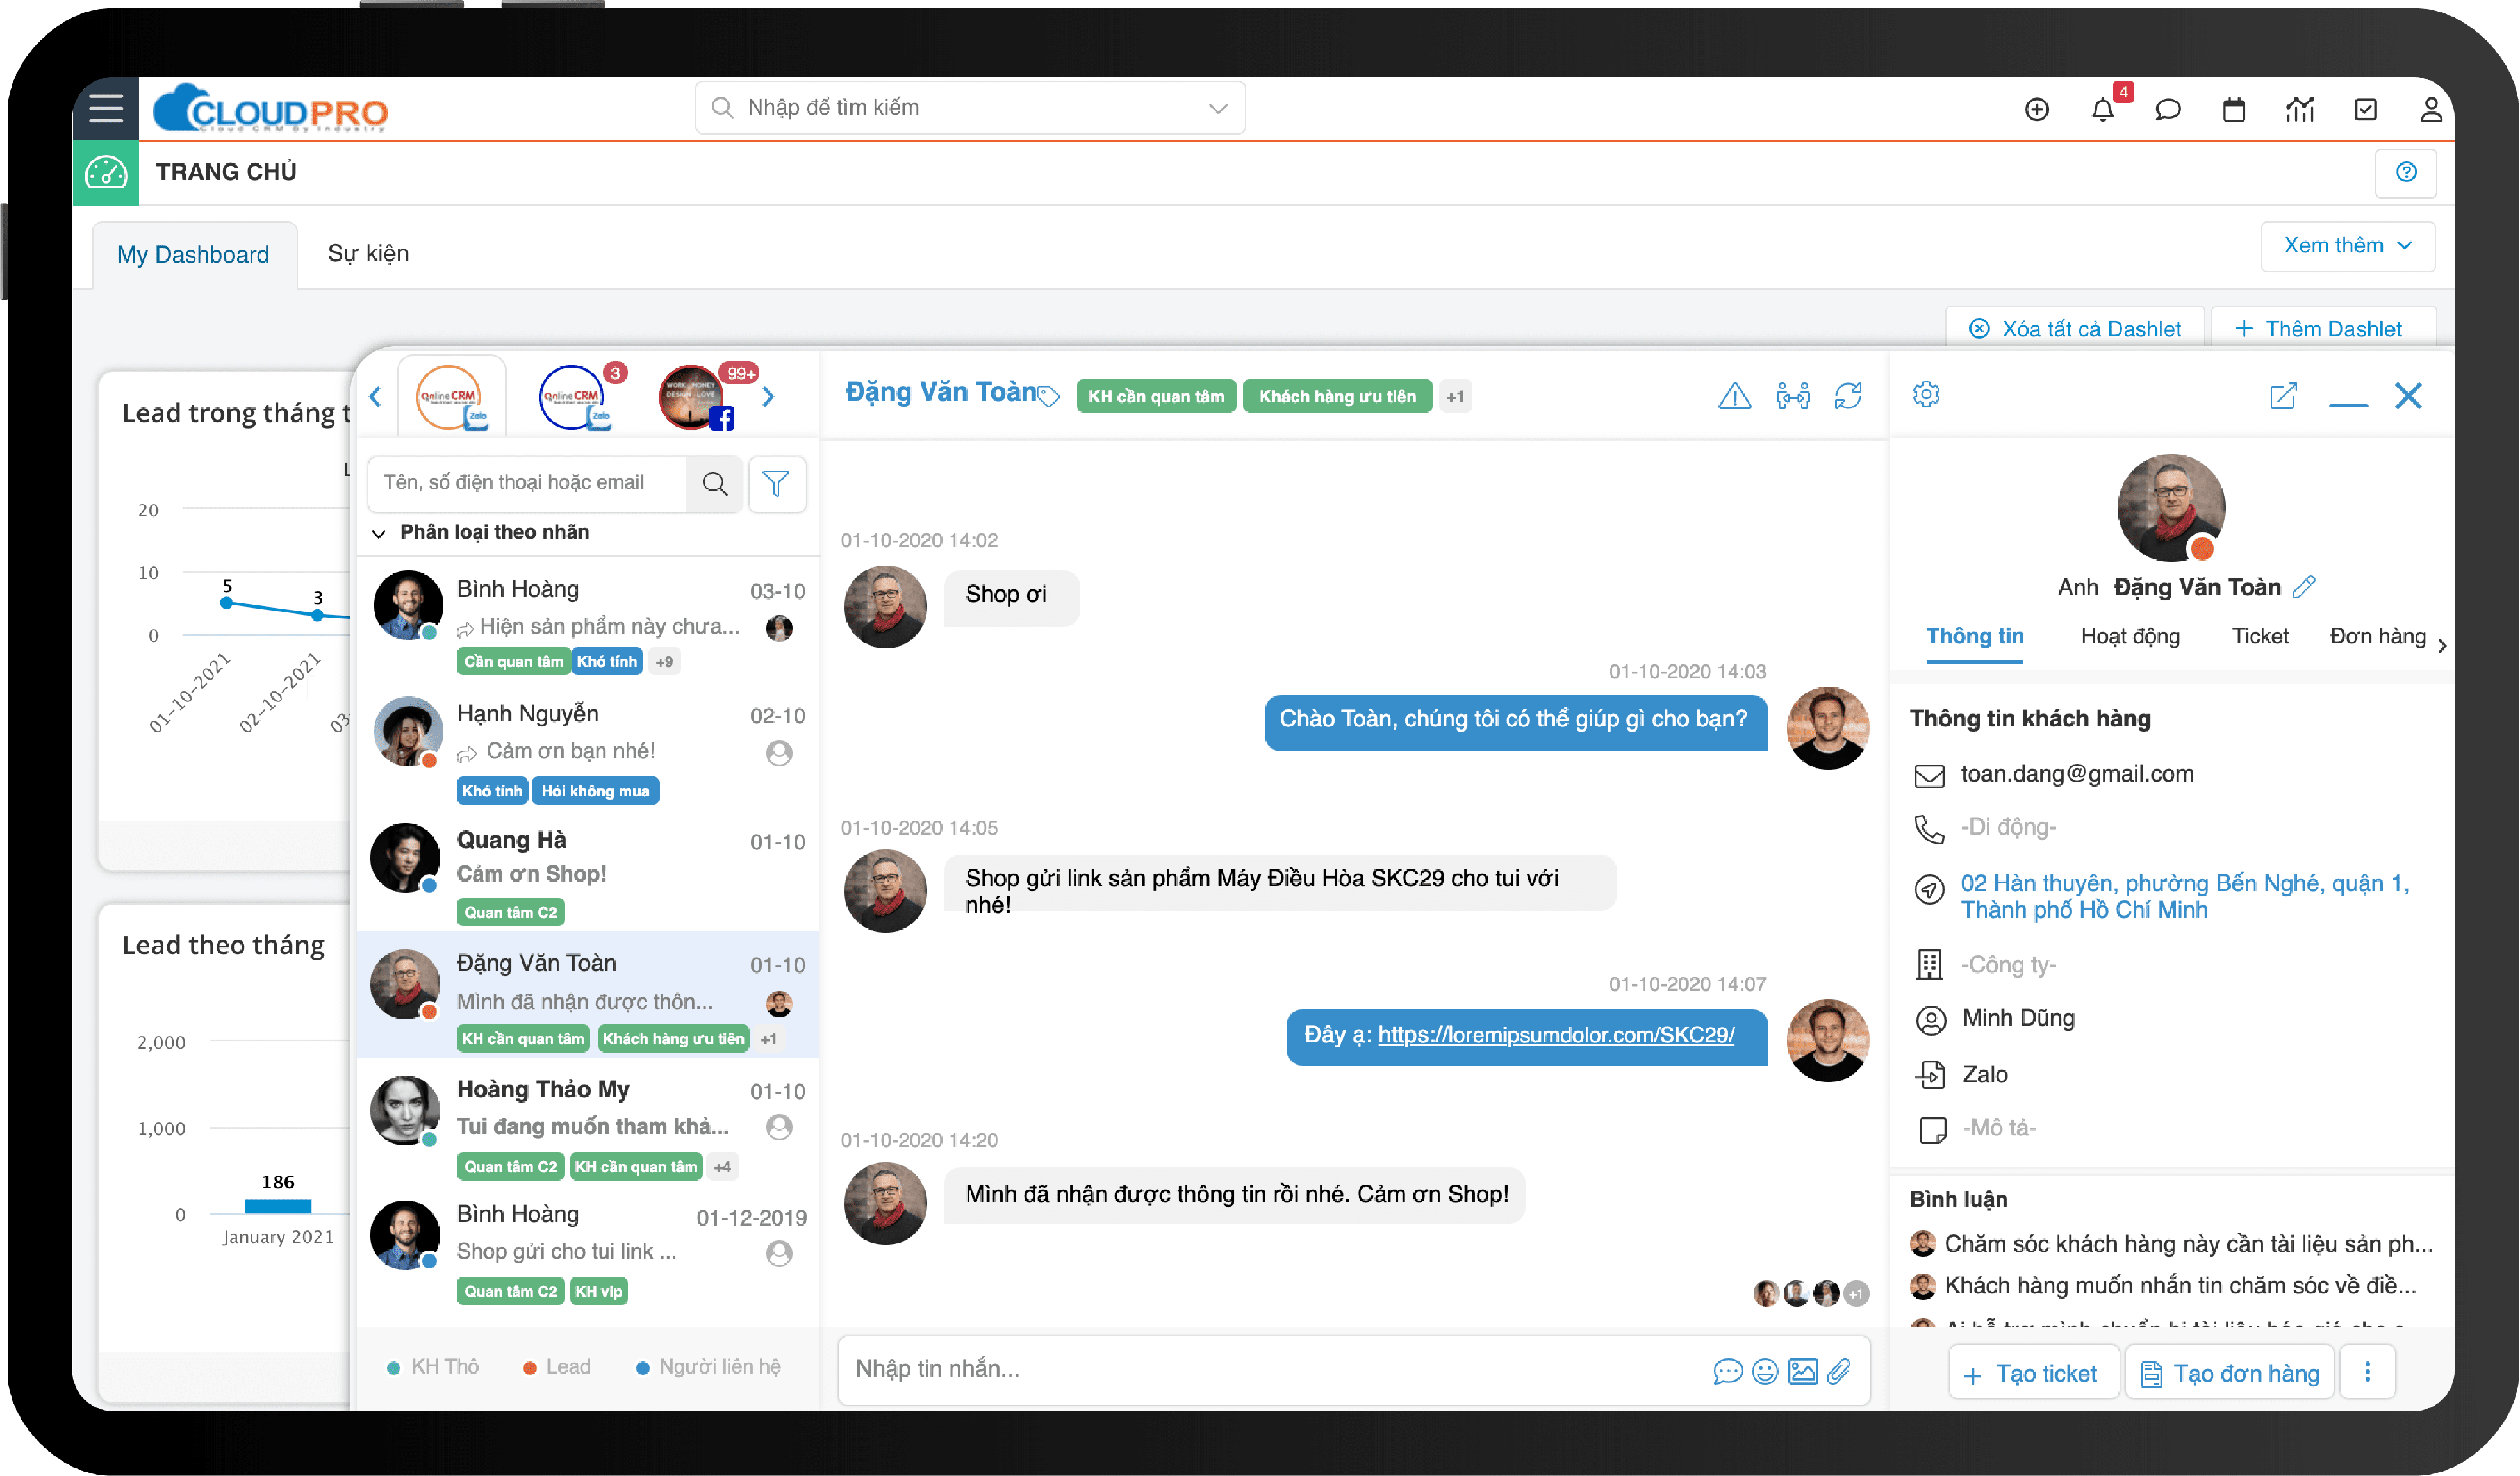The width and height of the screenshot is (2520, 1476).
Task: Click the warning triangle icon in chat header
Action: pyautogui.click(x=1734, y=397)
